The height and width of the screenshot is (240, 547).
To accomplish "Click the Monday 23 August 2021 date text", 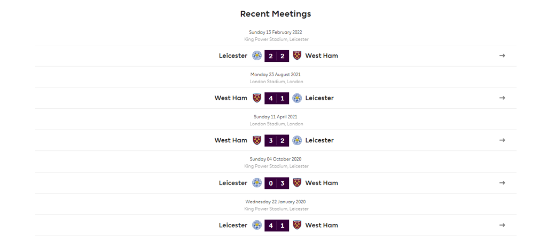I will [x=276, y=75].
